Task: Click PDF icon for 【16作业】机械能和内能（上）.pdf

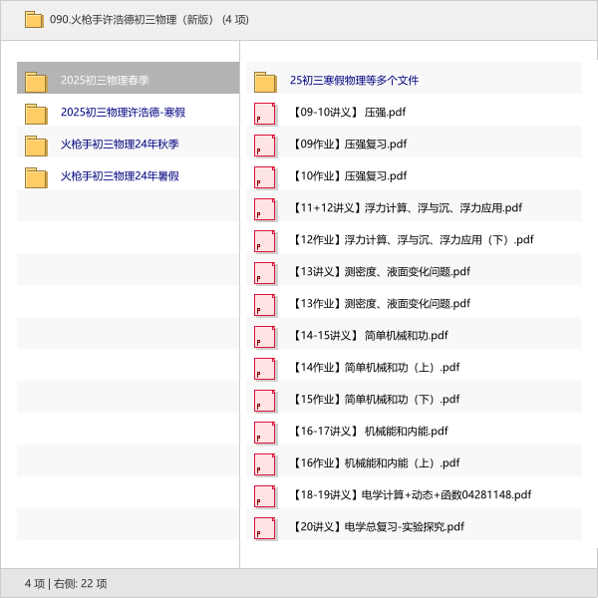Action: point(265,463)
